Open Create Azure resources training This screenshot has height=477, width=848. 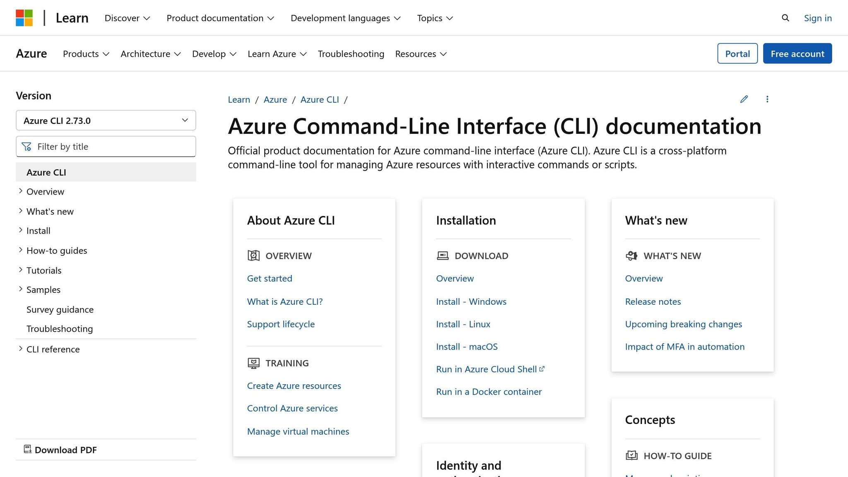click(294, 385)
